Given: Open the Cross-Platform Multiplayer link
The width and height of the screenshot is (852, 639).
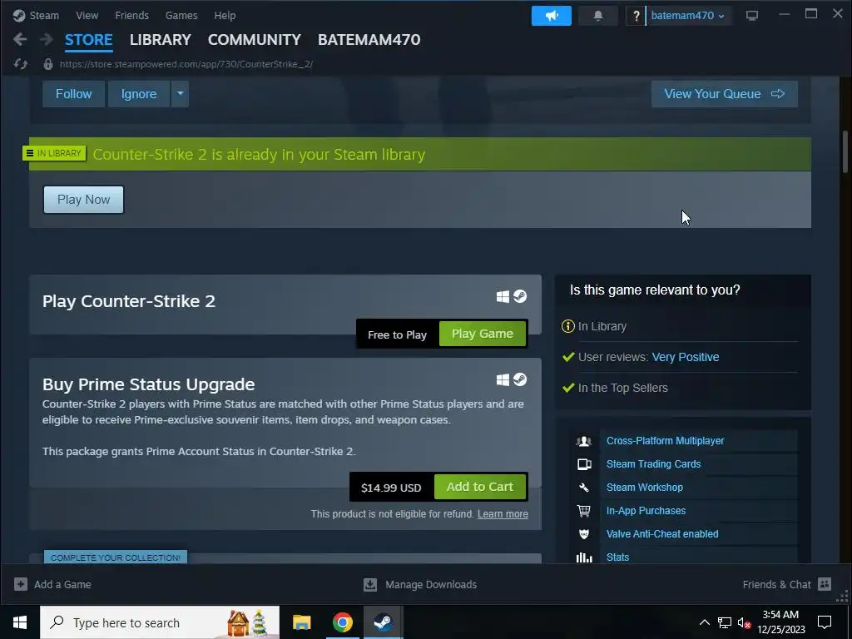Looking at the screenshot, I should 665,441.
